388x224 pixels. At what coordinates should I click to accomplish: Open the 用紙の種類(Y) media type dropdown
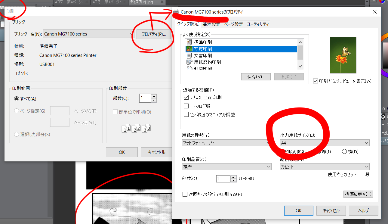[x=227, y=143]
